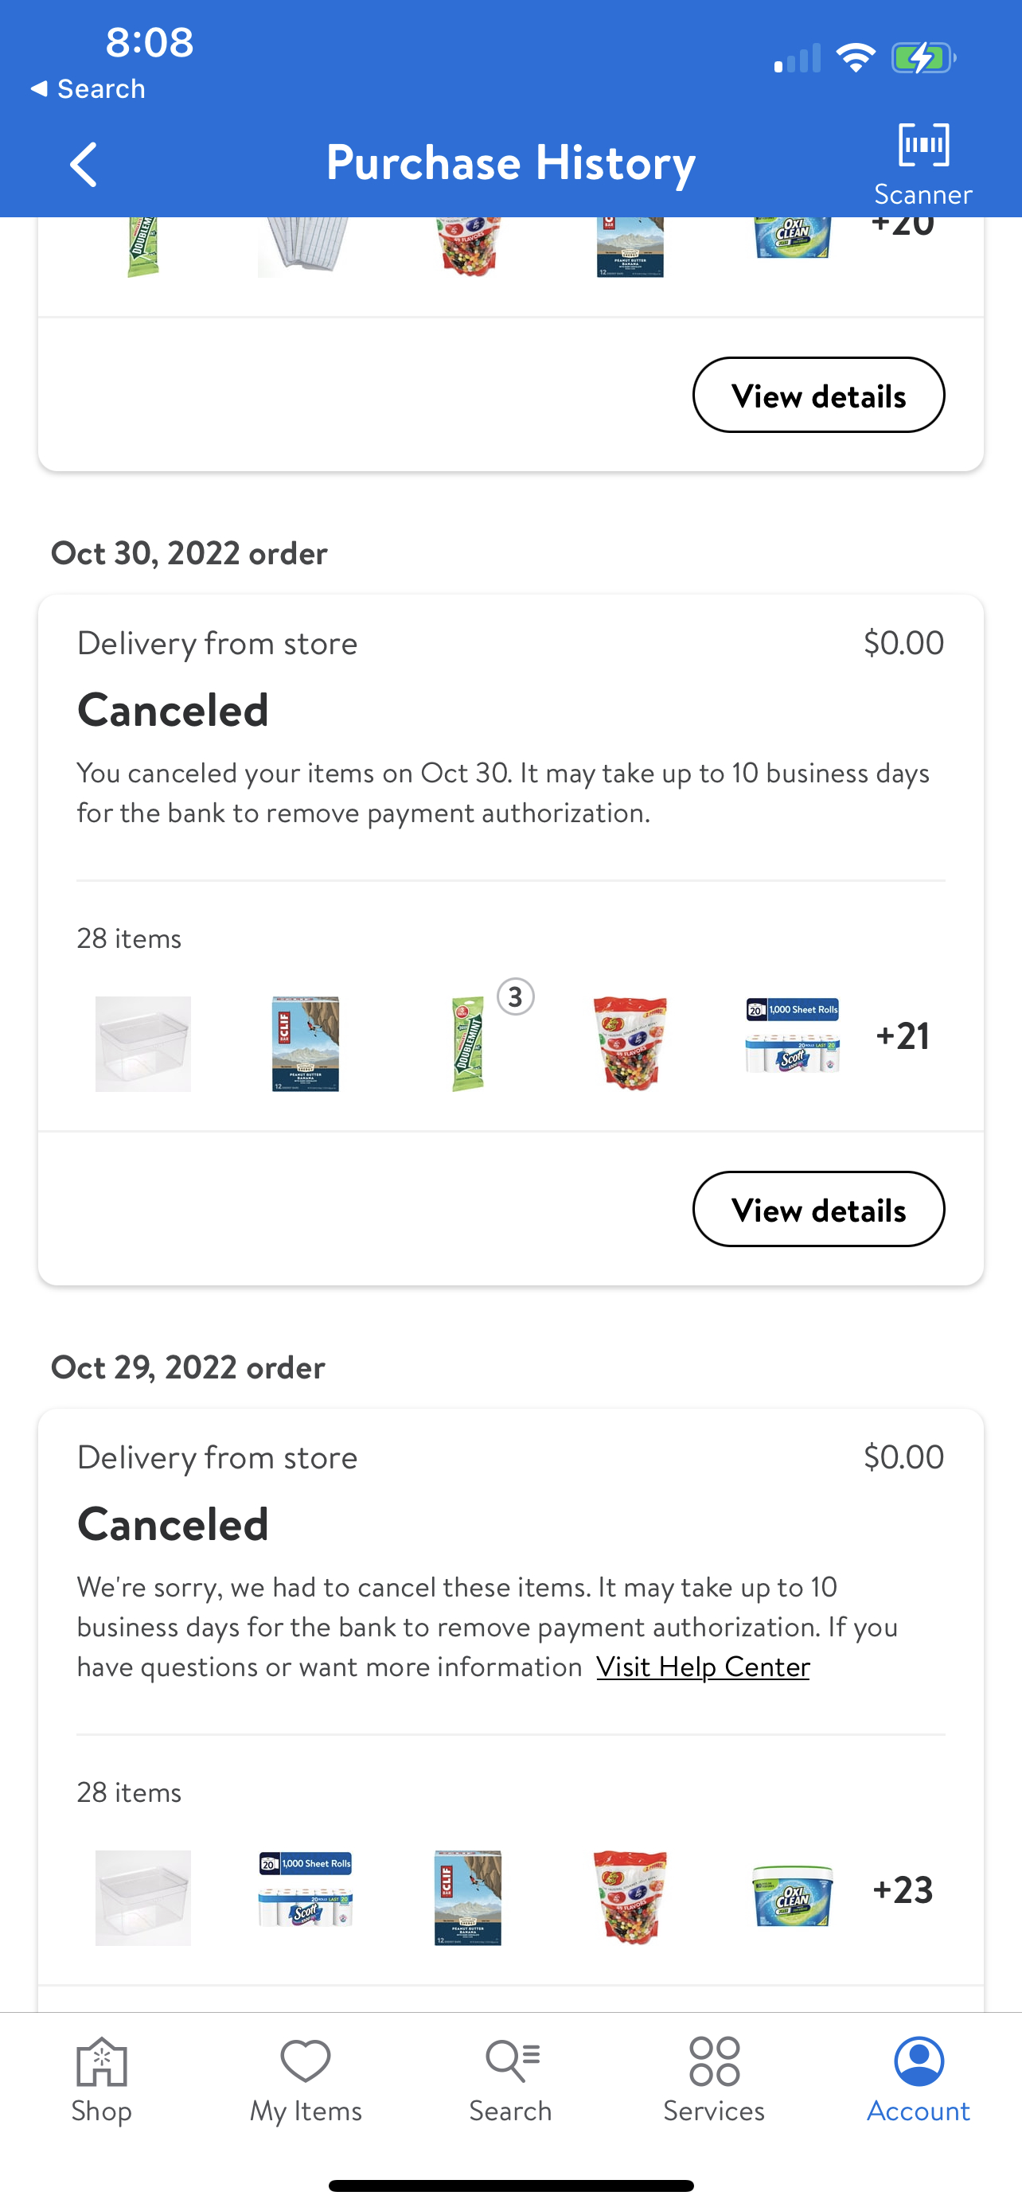Open the Visit Help Center link
This screenshot has width=1022, height=2211.
[x=703, y=1666]
